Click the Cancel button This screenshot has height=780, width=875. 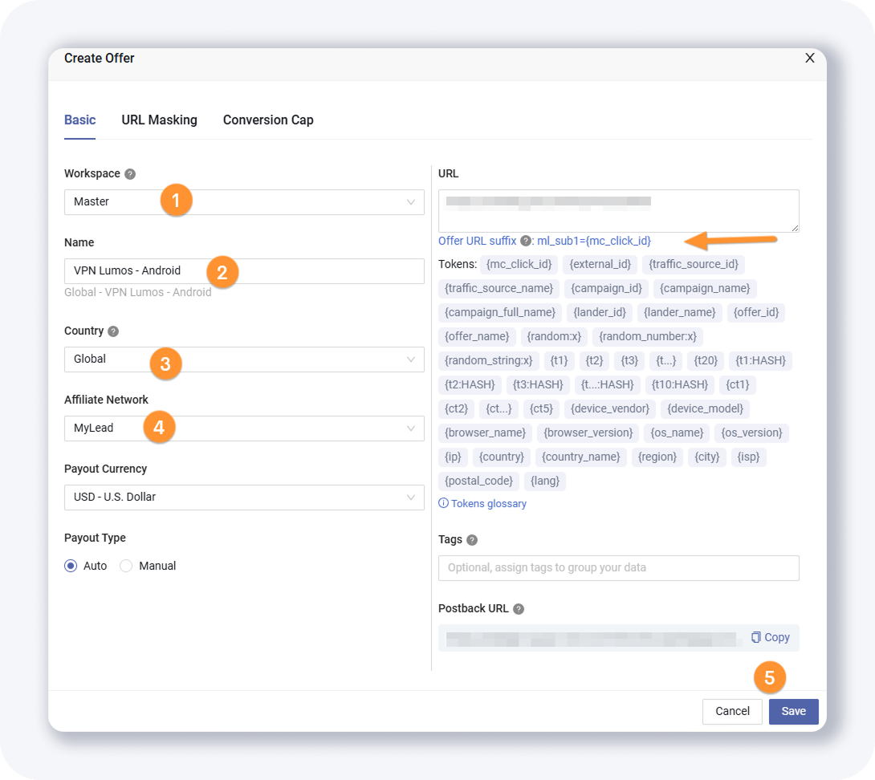pos(732,712)
